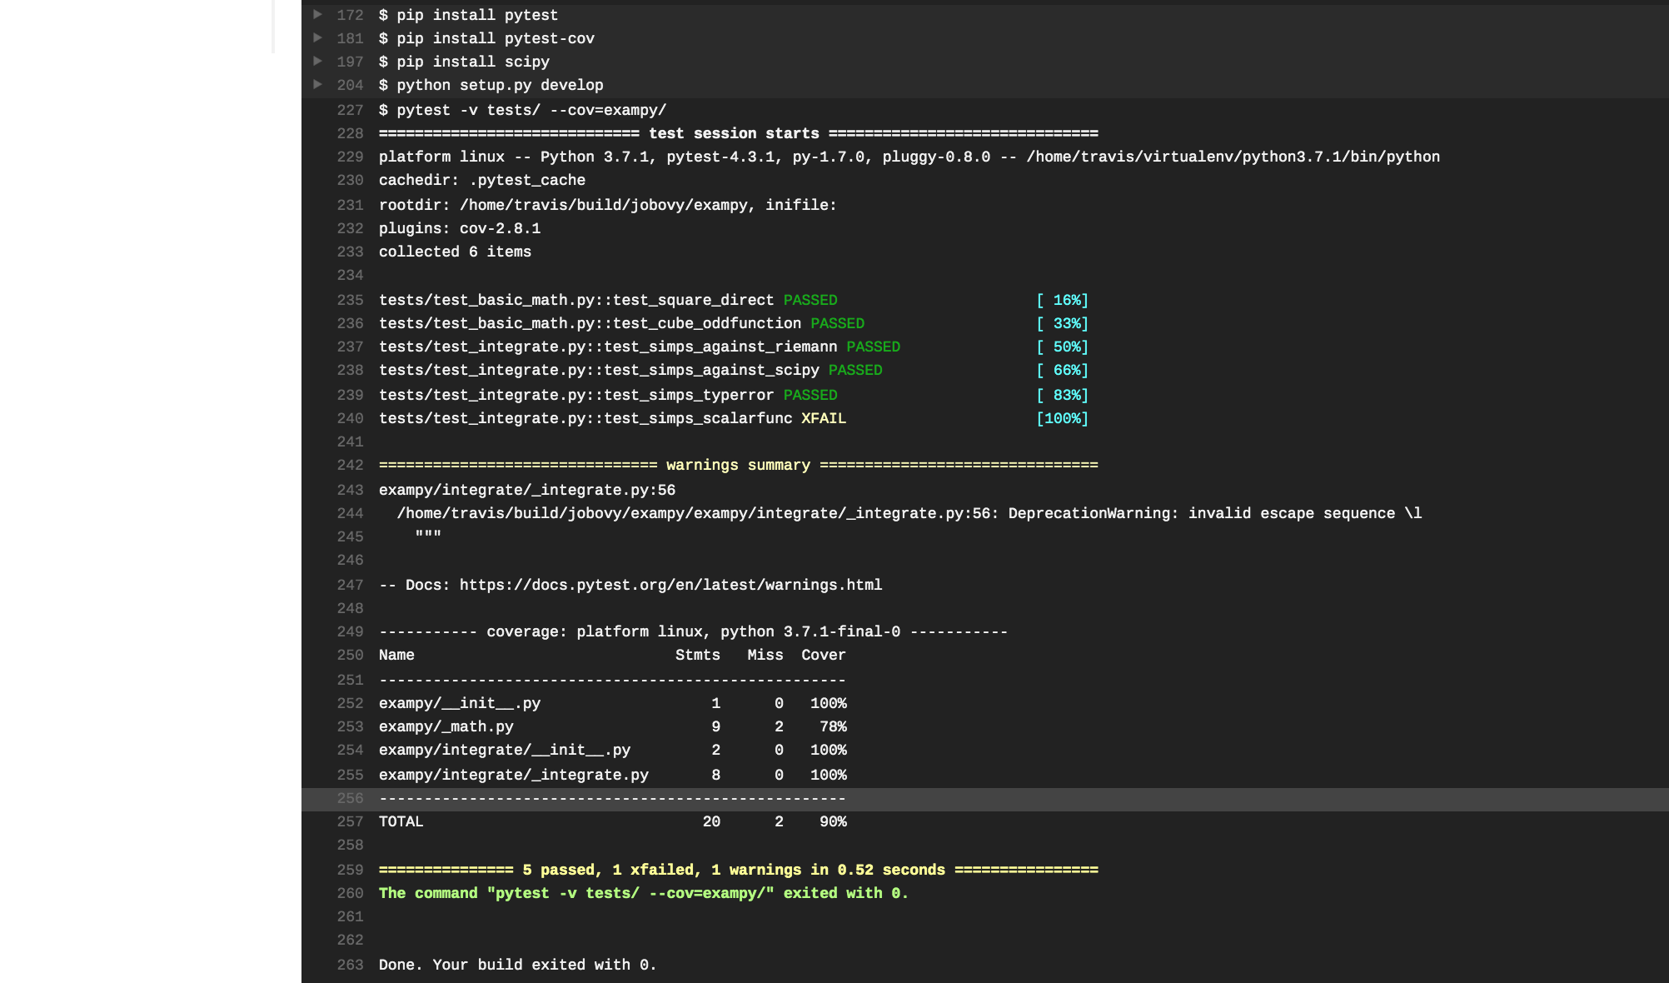
Task: Expand the pip install pytest fold arrow
Action: tap(317, 14)
